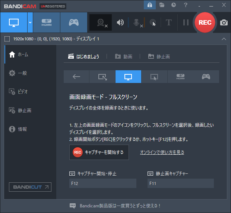
Task: Open the screen recording mode dropdown arrow
Action: [x=30, y=22]
